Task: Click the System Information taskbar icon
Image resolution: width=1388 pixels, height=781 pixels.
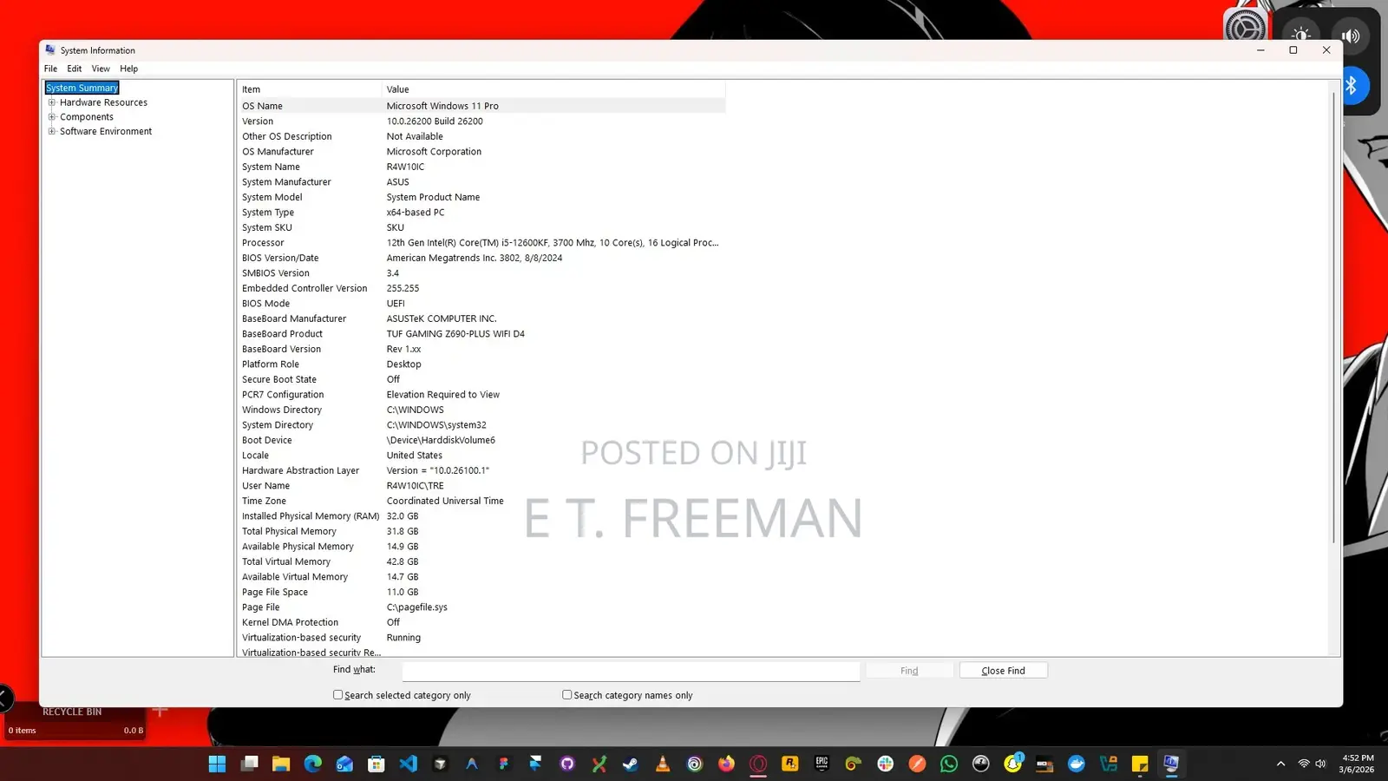Action: [x=1171, y=764]
